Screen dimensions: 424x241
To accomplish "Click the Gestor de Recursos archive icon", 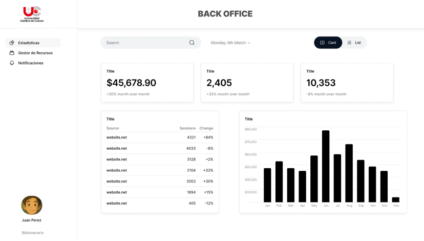I will [x=12, y=53].
